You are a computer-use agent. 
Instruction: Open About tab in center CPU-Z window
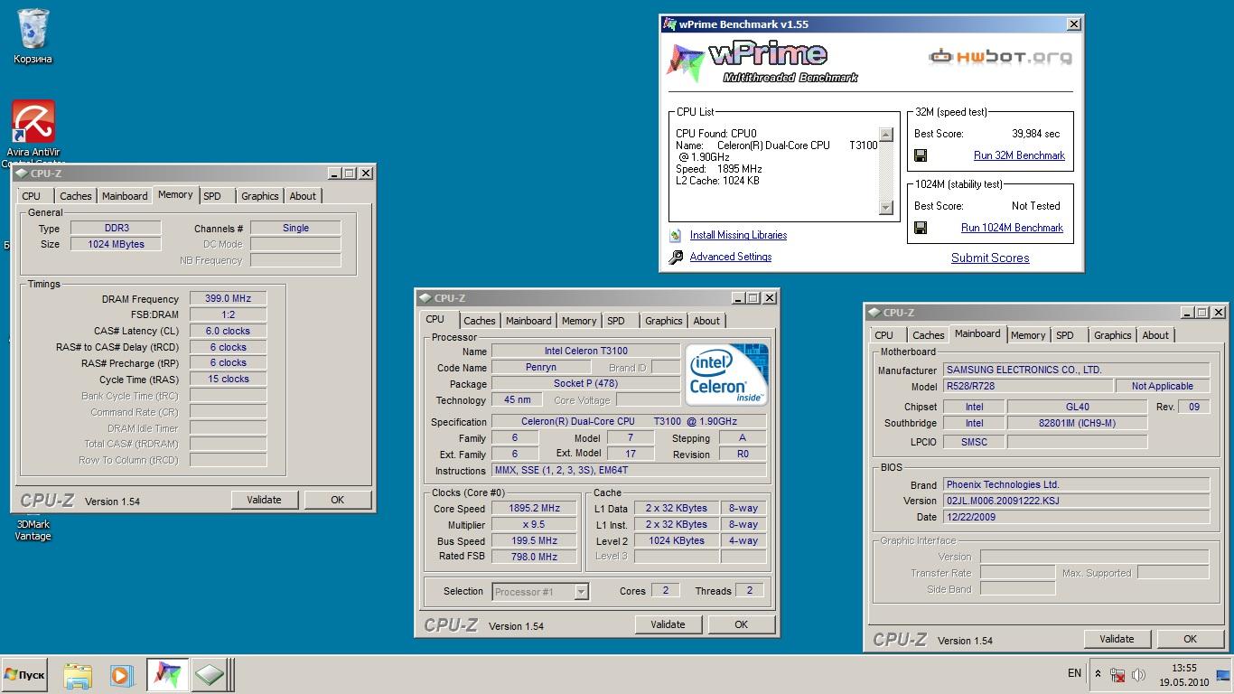[706, 321]
